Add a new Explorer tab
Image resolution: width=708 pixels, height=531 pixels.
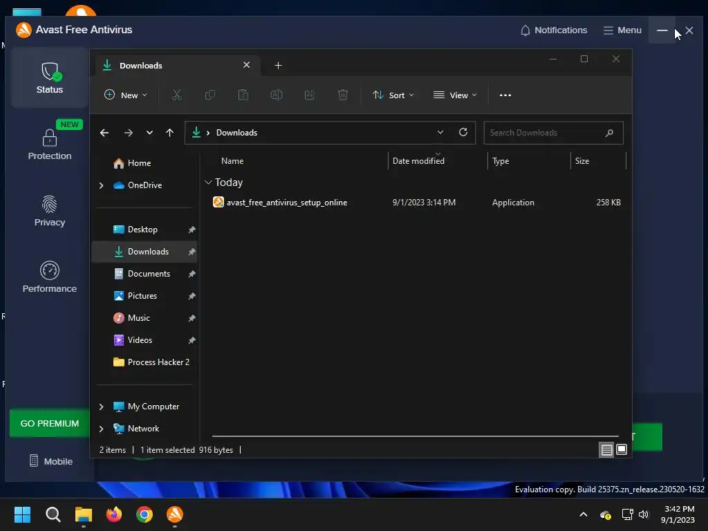(278, 66)
